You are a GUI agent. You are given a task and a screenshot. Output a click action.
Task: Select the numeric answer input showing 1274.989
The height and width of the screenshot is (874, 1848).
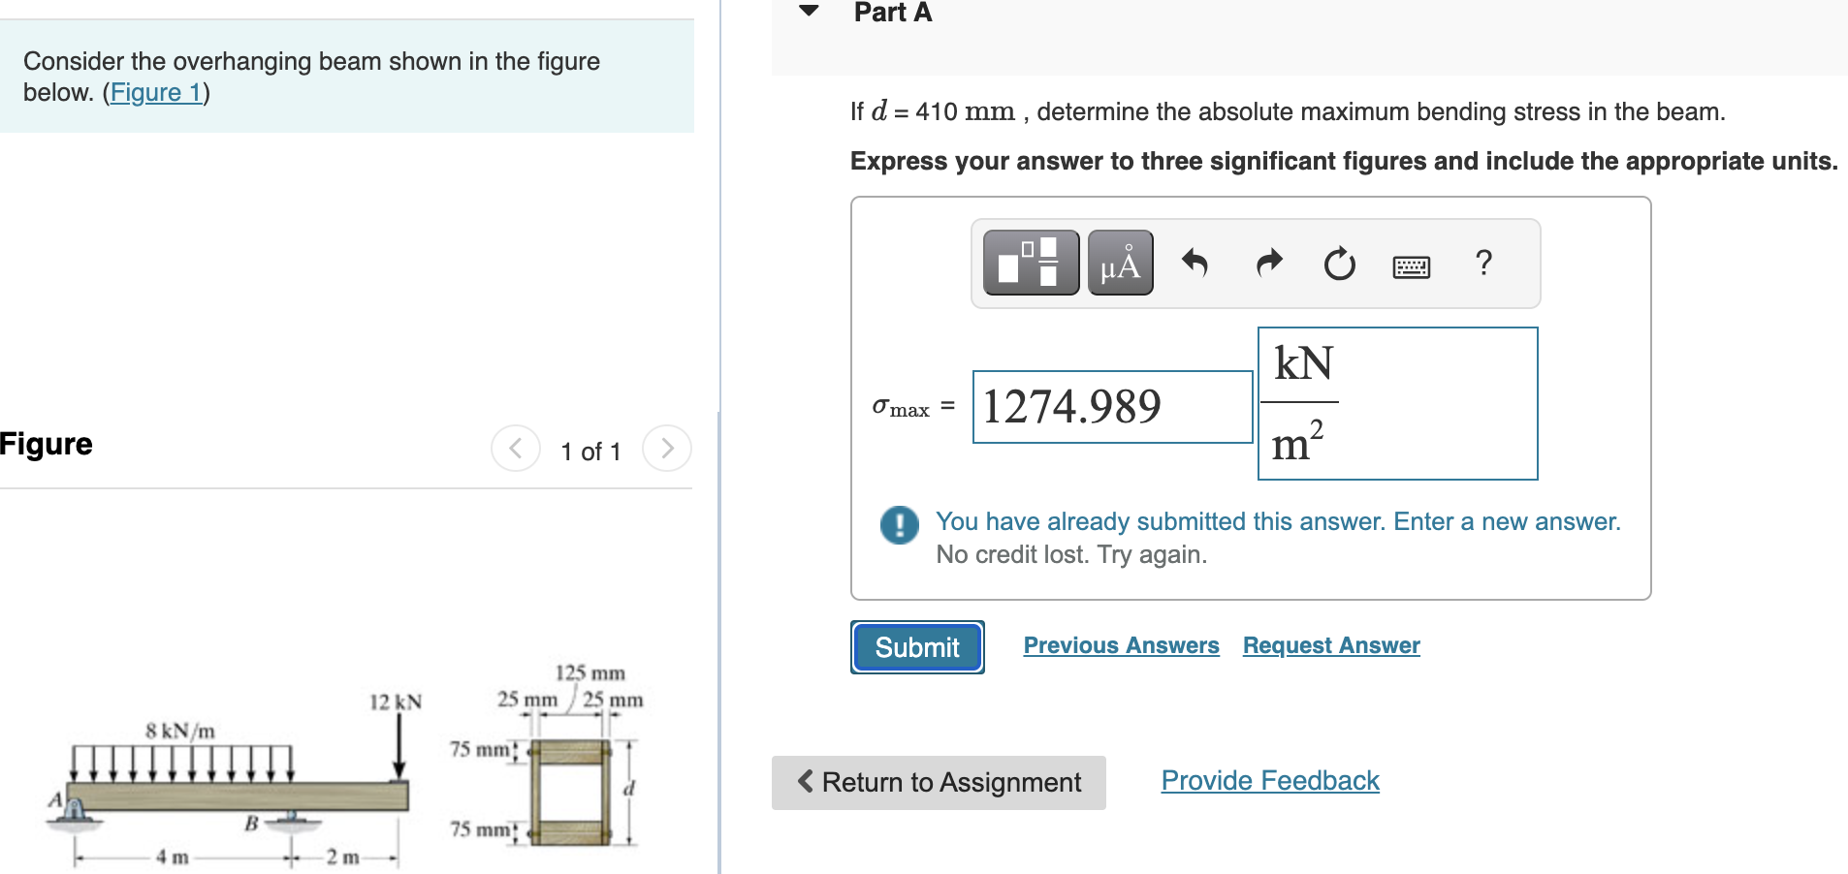click(x=1111, y=406)
